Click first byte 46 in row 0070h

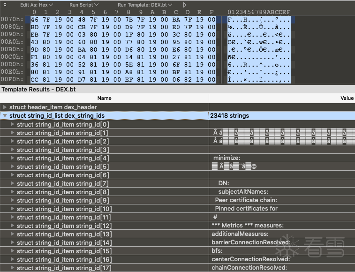point(34,20)
